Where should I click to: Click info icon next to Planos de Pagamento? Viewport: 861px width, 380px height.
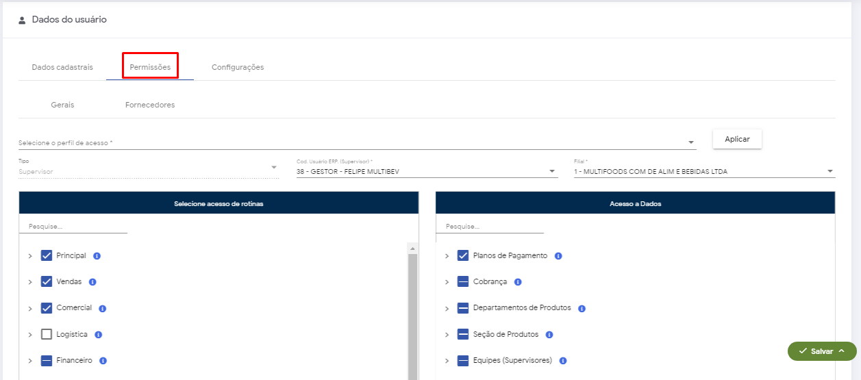(558, 256)
